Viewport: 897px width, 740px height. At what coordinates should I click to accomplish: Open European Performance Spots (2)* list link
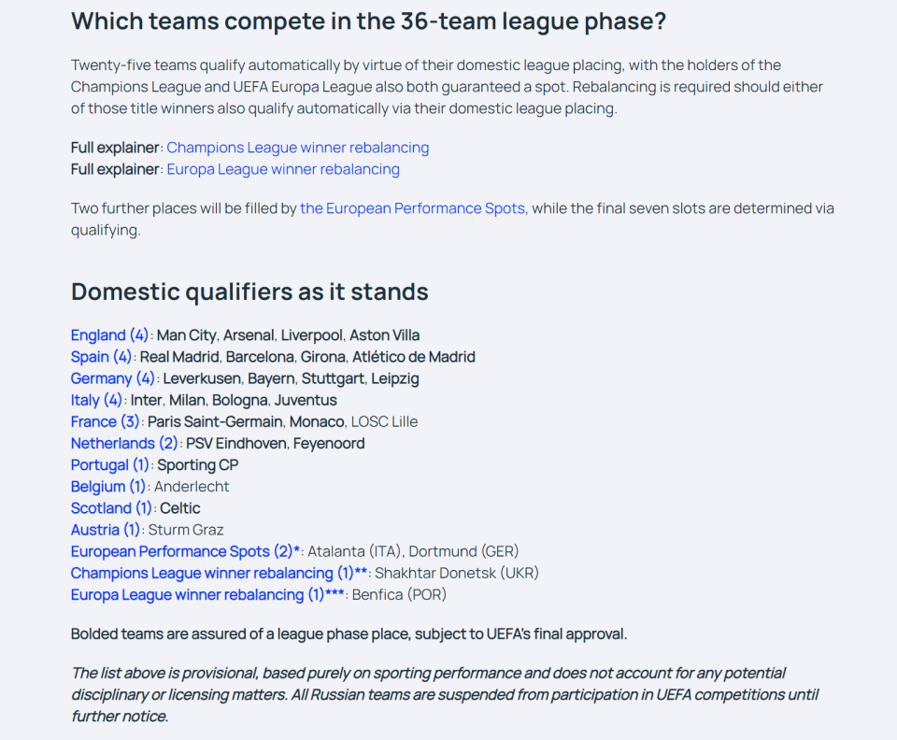(185, 552)
